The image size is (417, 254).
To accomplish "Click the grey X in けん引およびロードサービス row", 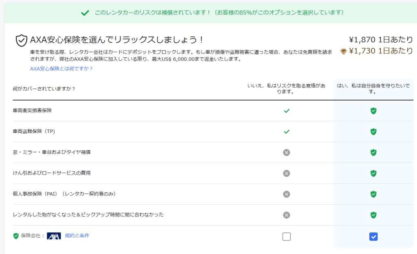I will pyautogui.click(x=286, y=173).
